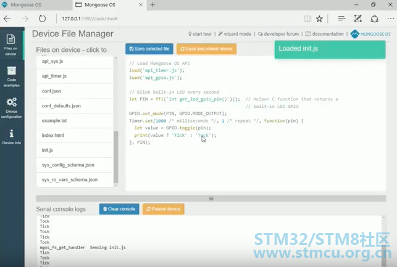Open Files on device sidebar panel
397x267 pixels.
coord(11,45)
